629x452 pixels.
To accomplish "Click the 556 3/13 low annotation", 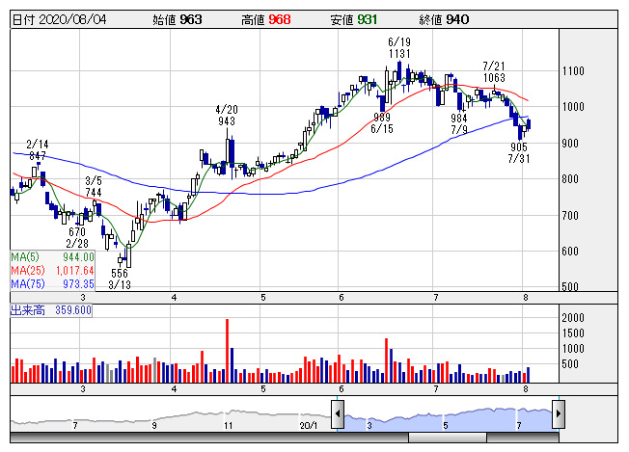I will 120,279.
